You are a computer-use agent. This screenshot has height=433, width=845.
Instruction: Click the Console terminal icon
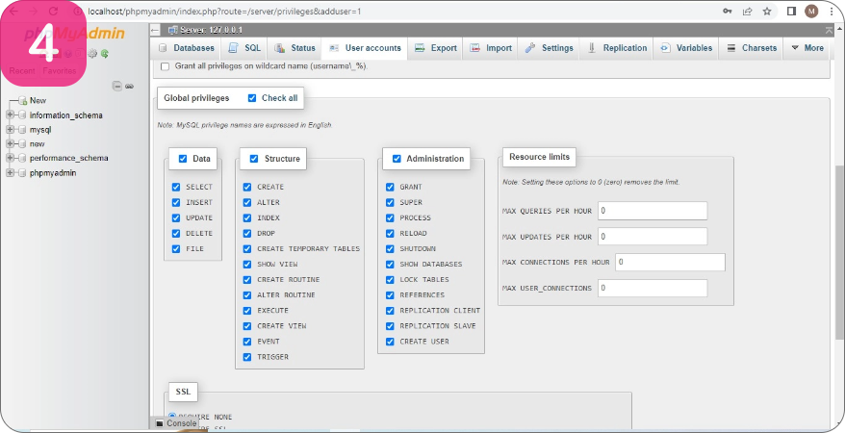point(160,423)
